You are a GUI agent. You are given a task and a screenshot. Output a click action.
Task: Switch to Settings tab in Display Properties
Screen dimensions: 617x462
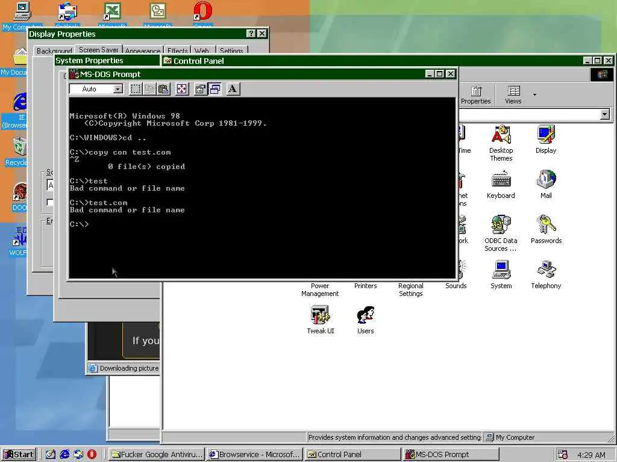[x=231, y=51]
